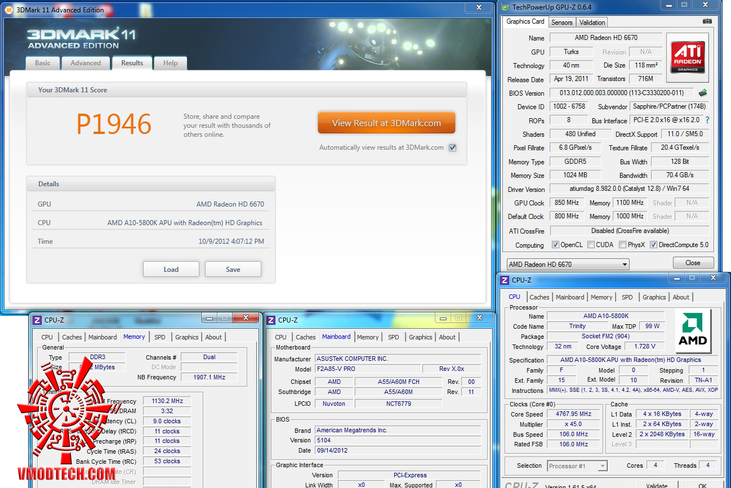The width and height of the screenshot is (731, 488).
Task: Toggle automatically view results at 3DMark.com
Action: (452, 147)
